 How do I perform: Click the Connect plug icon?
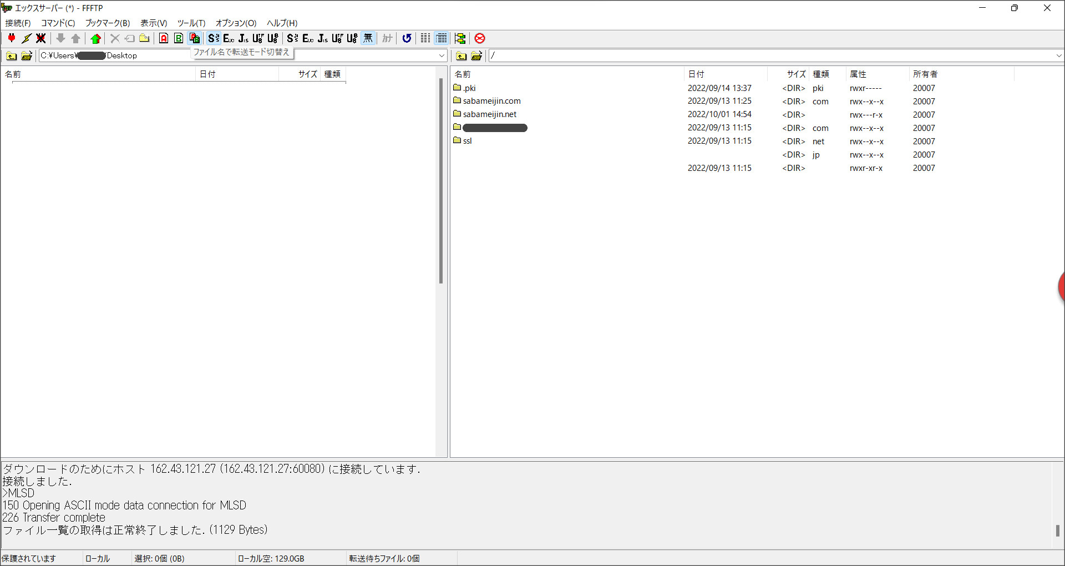[x=12, y=38]
